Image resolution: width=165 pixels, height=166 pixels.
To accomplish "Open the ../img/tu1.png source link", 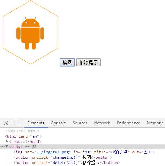I will [53, 152].
